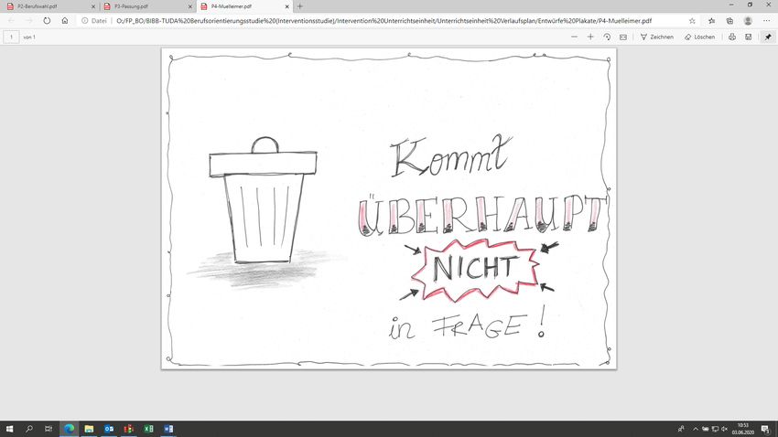Screen dimensions: 778x437
Task: Go to the browser home page
Action: coord(65,19)
